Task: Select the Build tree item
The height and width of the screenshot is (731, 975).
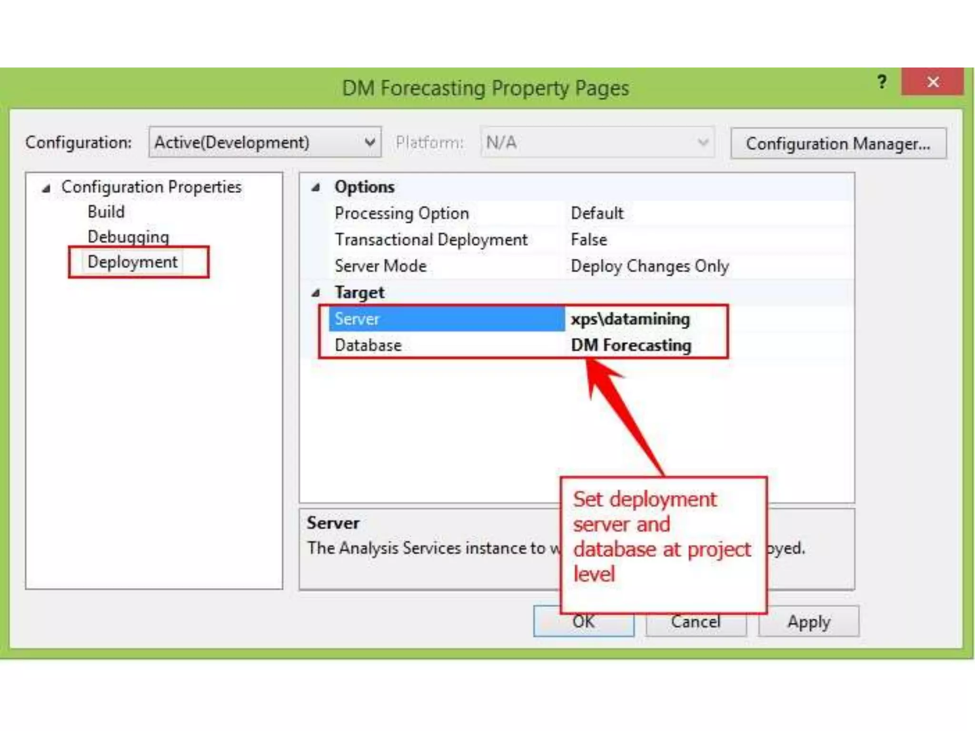Action: [106, 212]
